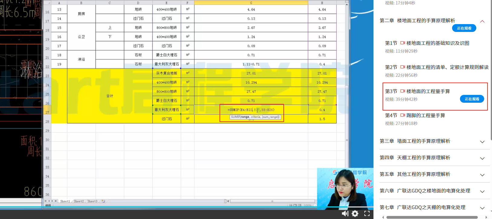Switch to the Sheet3 tab
This screenshot has height=219, width=492.
tap(92, 201)
